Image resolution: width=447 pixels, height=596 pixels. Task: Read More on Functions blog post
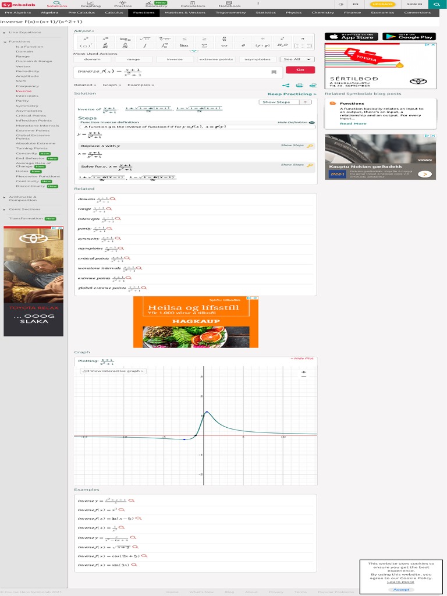(353, 123)
